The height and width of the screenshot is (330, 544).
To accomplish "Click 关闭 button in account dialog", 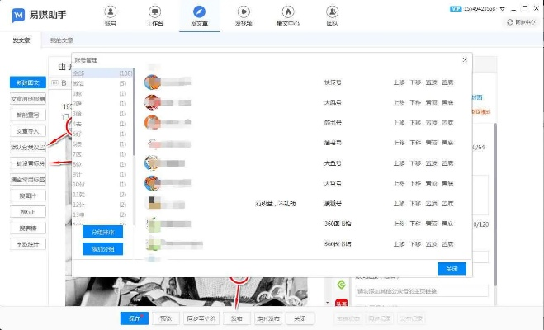I will (452, 268).
